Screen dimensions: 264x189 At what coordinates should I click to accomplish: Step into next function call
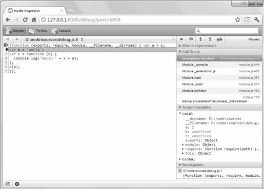tap(200, 39)
